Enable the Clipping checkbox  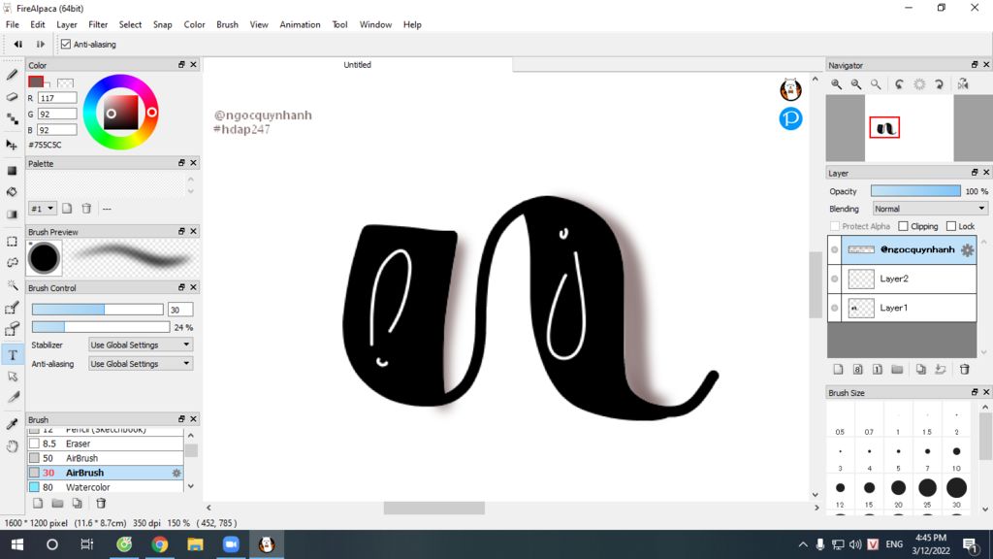[903, 226]
